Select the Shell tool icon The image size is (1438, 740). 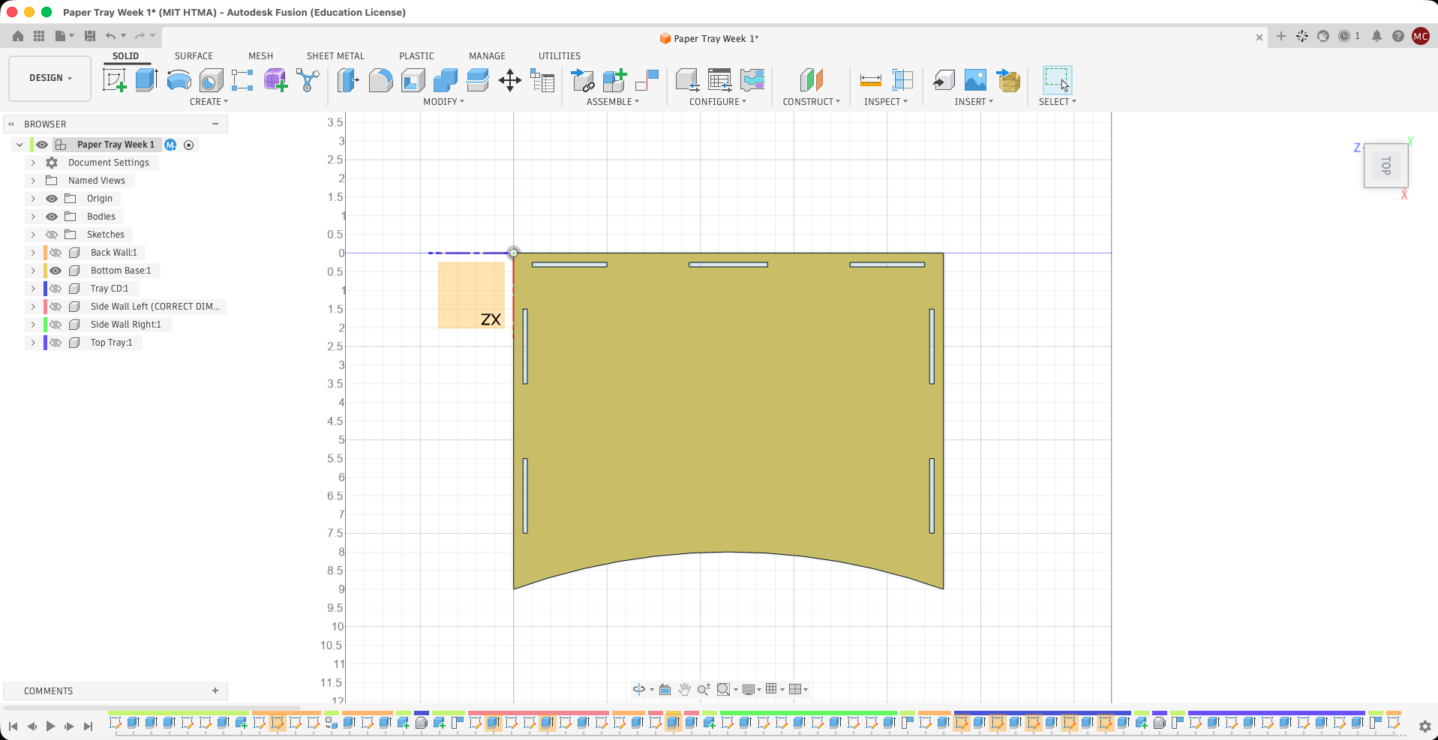pyautogui.click(x=413, y=80)
